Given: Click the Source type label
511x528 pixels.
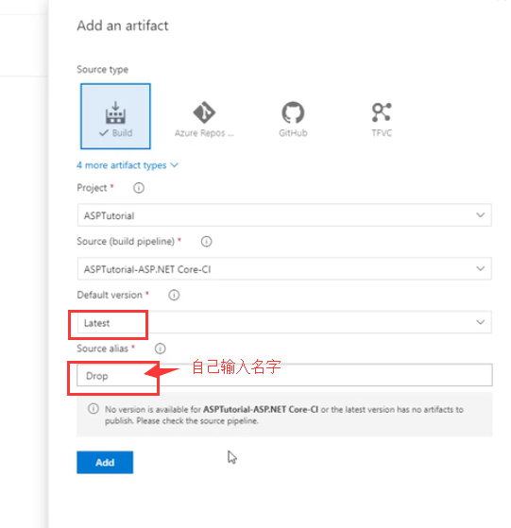Looking at the screenshot, I should click(103, 69).
